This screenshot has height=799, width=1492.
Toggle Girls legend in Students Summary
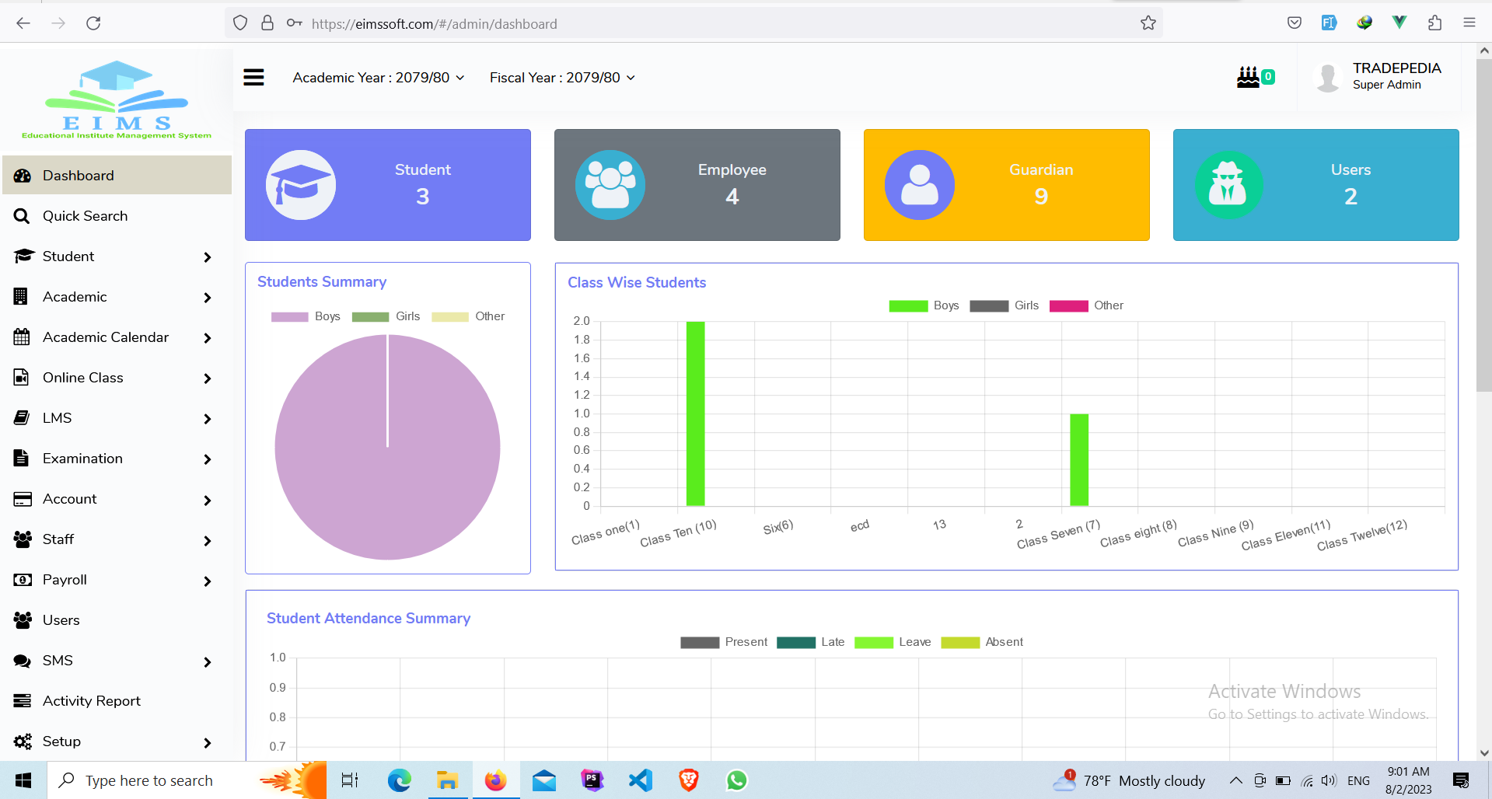pos(386,316)
